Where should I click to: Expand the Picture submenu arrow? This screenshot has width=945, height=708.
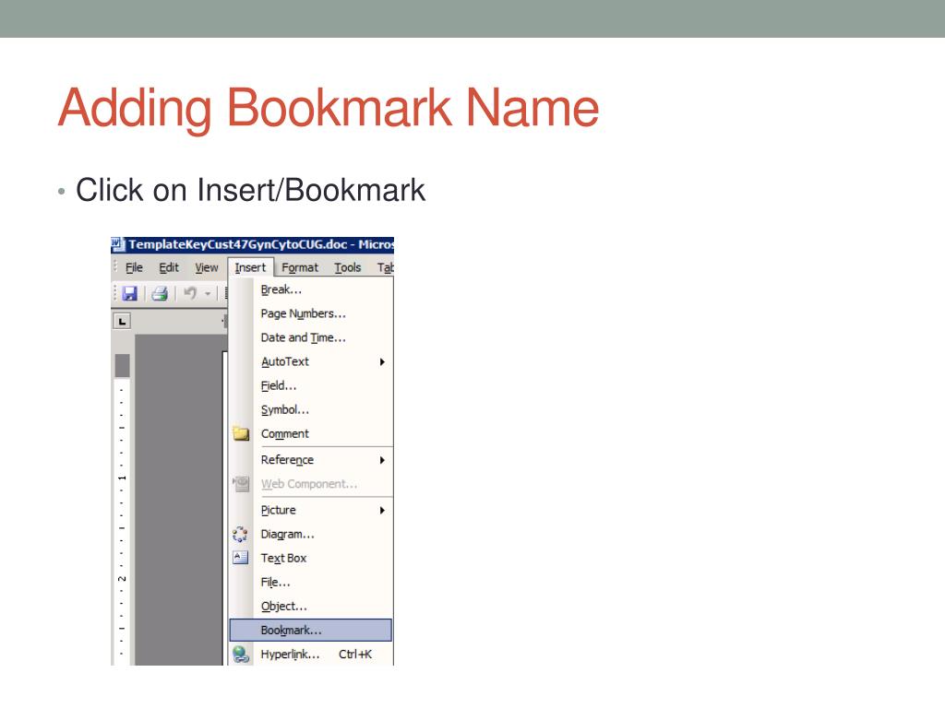[382, 510]
